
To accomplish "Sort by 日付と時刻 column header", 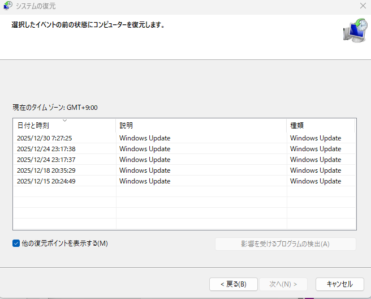I will pyautogui.click(x=64, y=125).
